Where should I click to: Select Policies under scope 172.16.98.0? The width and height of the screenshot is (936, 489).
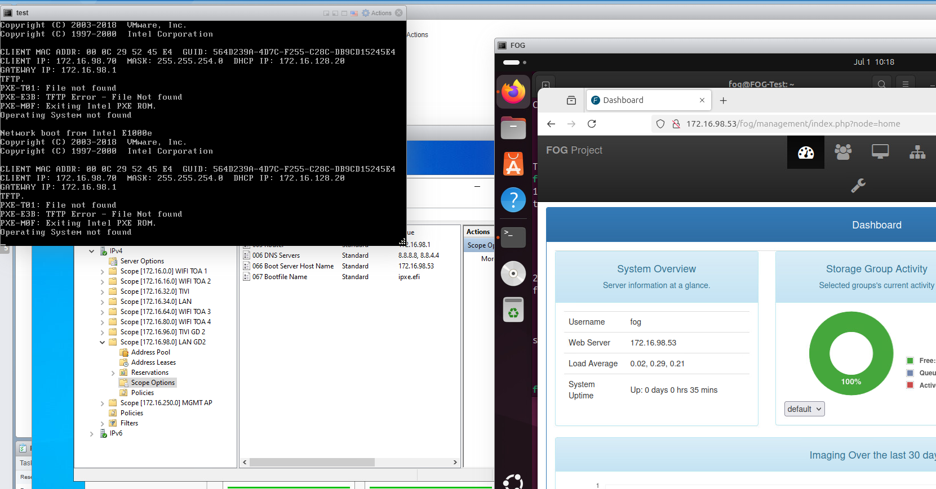(142, 393)
